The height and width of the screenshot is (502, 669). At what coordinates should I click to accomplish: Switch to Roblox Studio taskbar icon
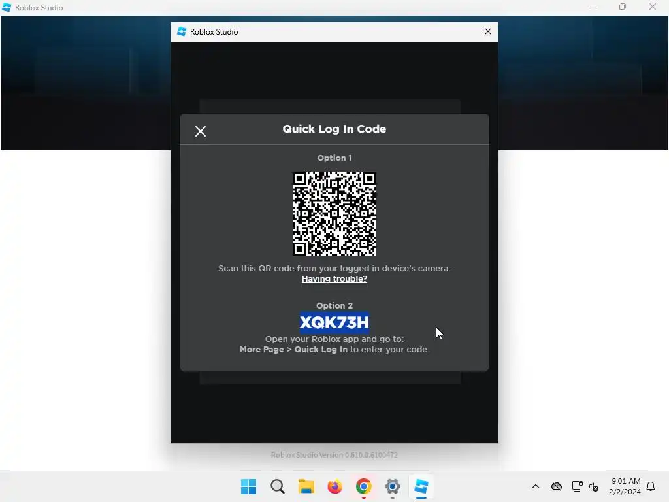click(x=421, y=486)
